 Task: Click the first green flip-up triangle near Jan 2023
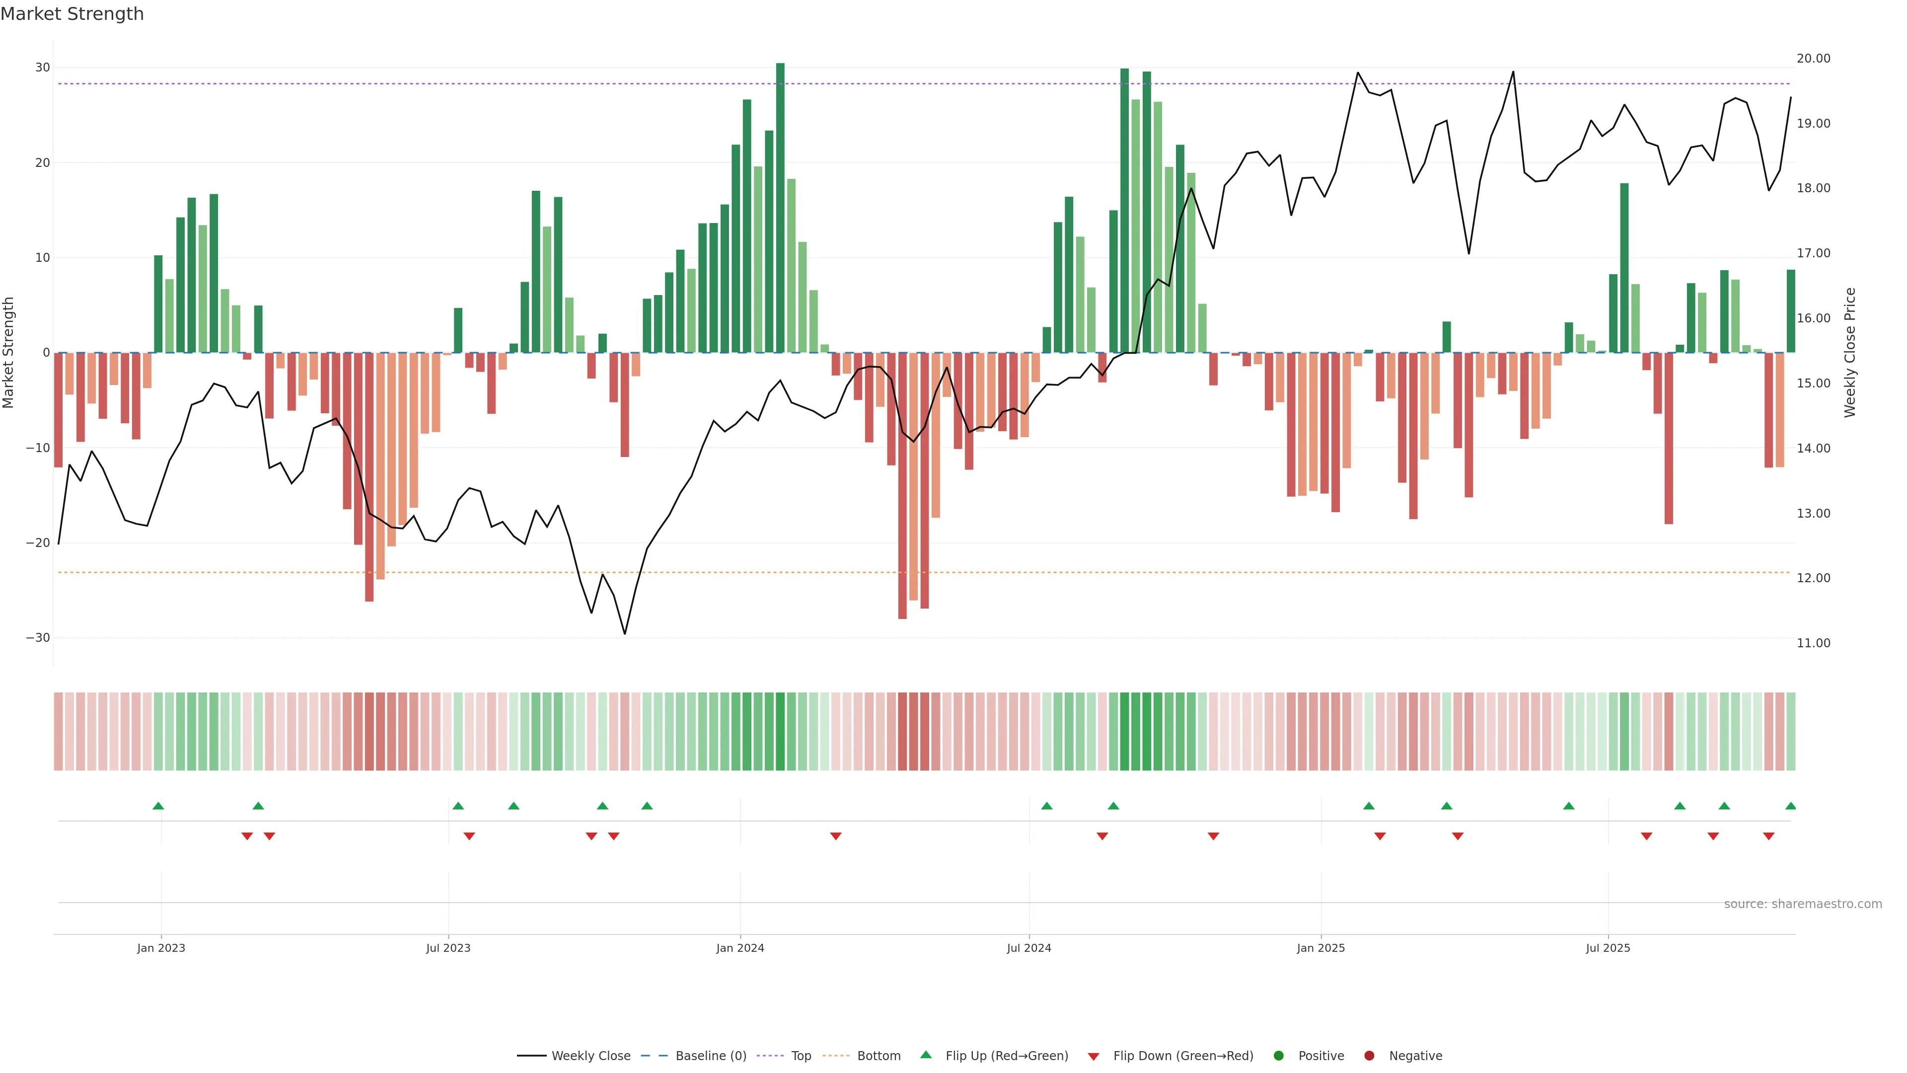(x=158, y=806)
